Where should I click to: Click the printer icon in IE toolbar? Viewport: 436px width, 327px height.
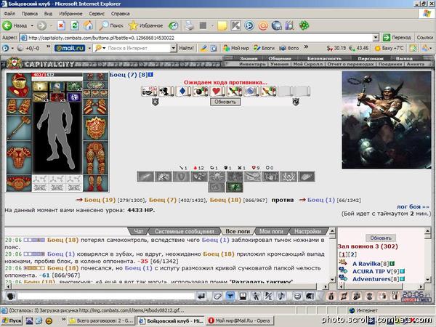click(190, 26)
